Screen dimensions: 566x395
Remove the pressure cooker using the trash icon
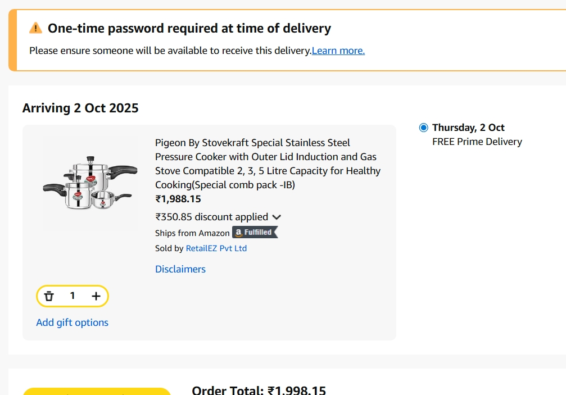click(49, 296)
